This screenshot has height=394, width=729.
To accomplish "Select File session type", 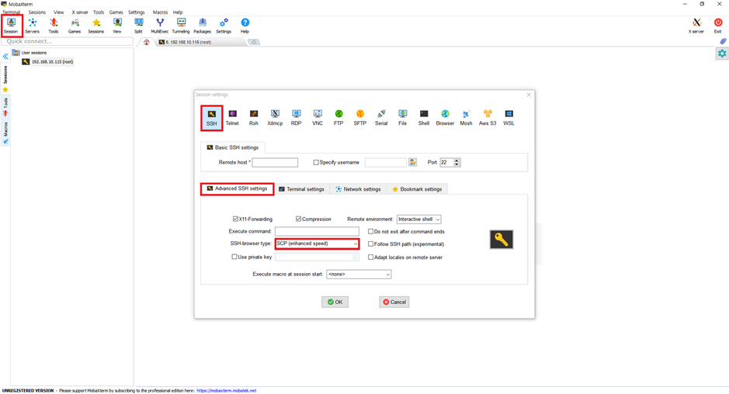I will [403, 118].
